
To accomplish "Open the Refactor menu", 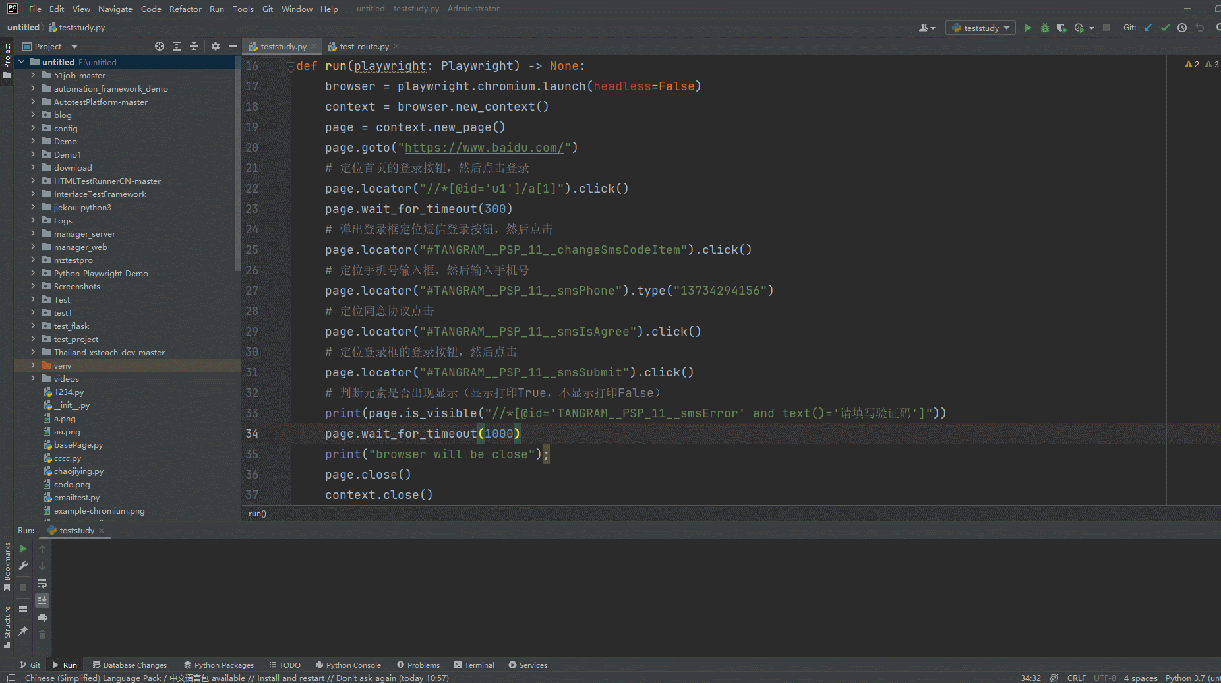I will pyautogui.click(x=185, y=9).
